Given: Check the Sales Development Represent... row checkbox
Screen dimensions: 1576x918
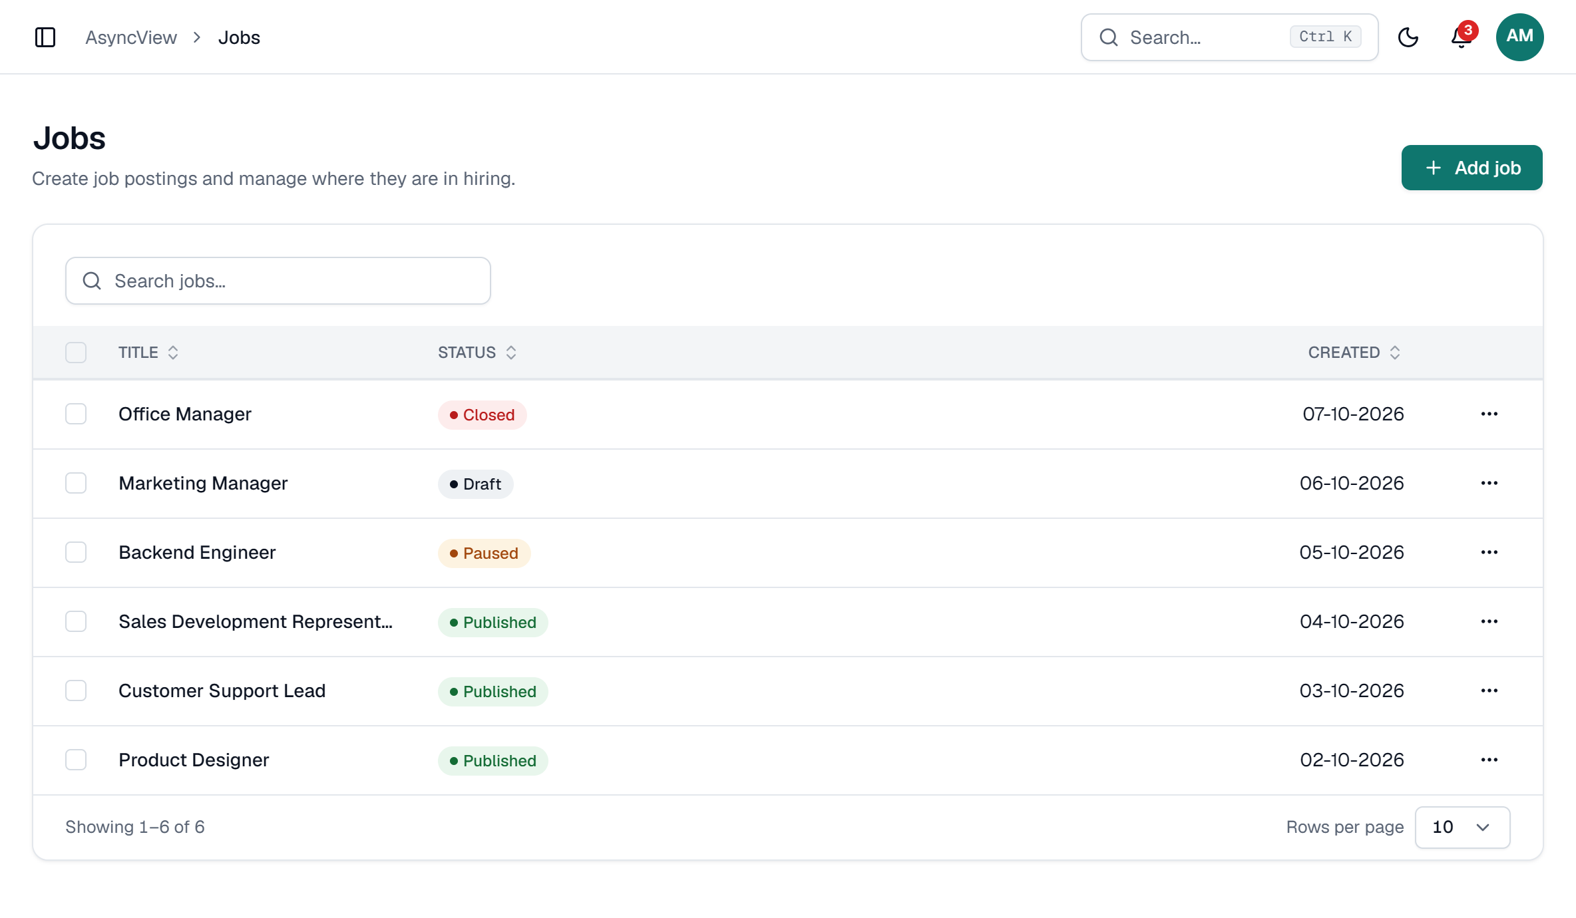Looking at the screenshot, I should point(76,621).
